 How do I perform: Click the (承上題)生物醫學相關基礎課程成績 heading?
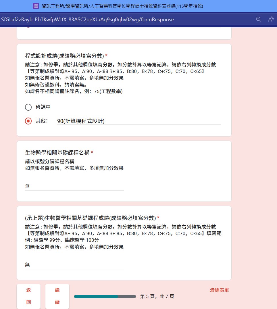point(91,218)
